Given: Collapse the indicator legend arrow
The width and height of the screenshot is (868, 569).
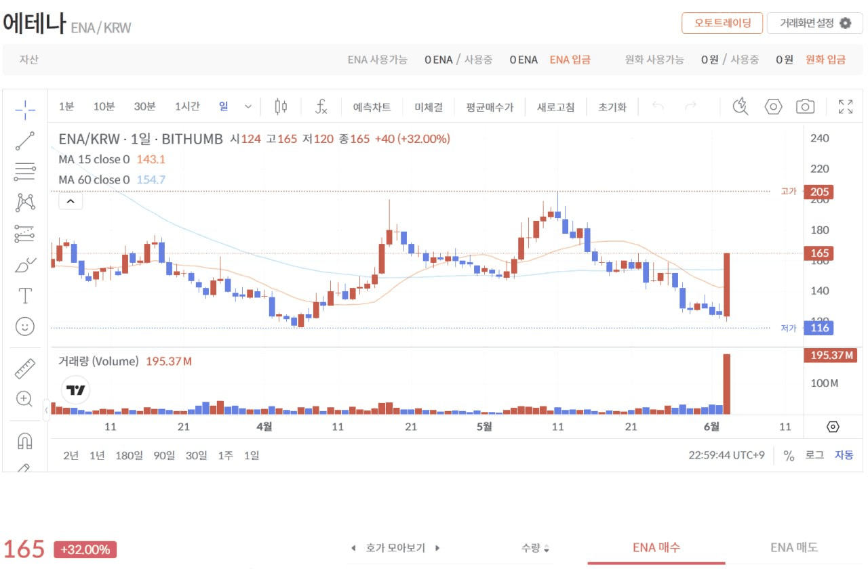Looking at the screenshot, I should 71,201.
